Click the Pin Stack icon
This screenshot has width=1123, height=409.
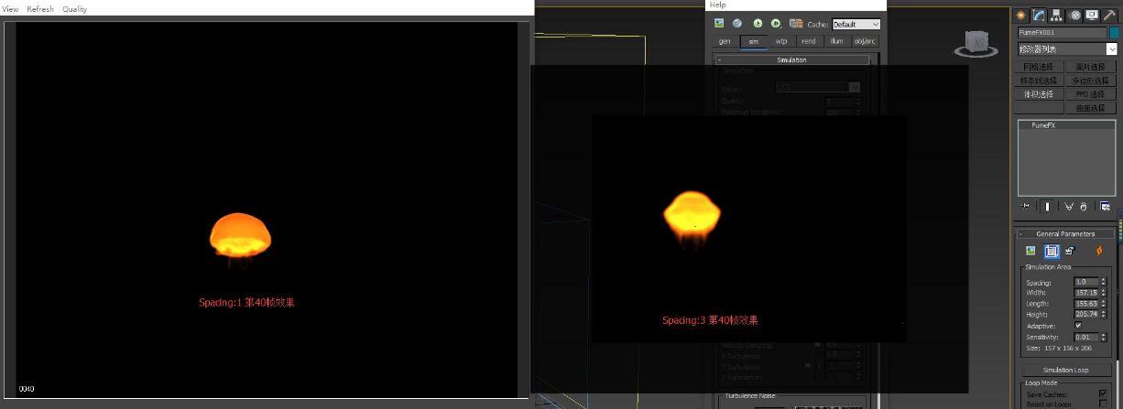click(1026, 206)
